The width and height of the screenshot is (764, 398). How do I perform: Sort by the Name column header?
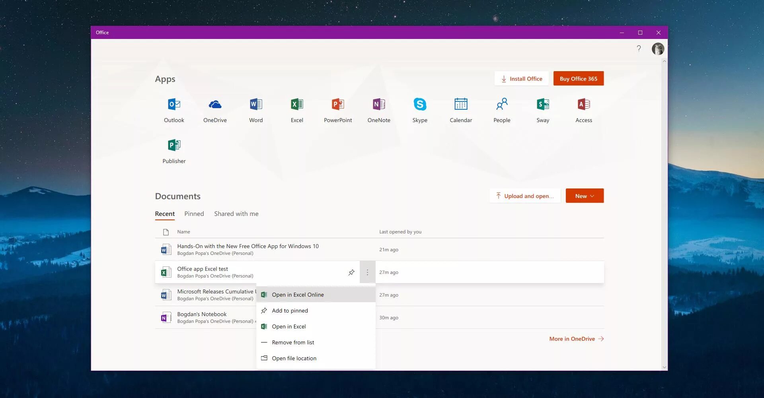click(x=183, y=232)
